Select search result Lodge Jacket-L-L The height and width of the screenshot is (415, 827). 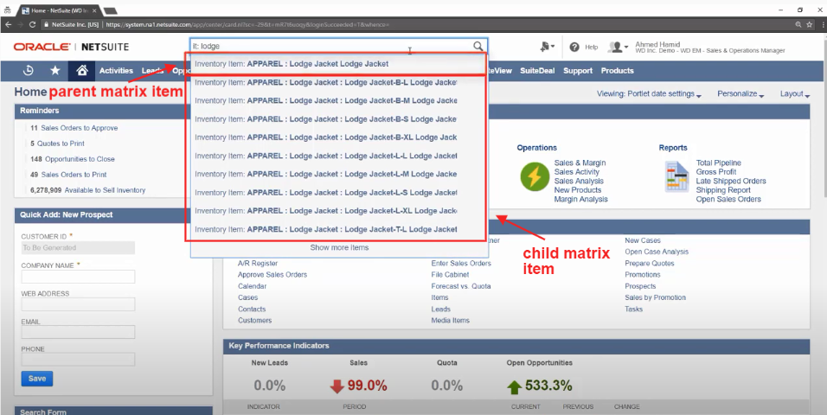(337, 156)
